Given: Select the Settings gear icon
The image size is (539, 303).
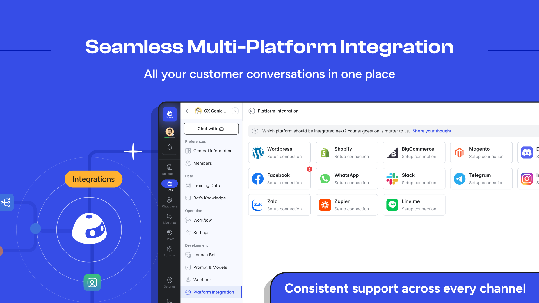Looking at the screenshot, I should pyautogui.click(x=169, y=280).
